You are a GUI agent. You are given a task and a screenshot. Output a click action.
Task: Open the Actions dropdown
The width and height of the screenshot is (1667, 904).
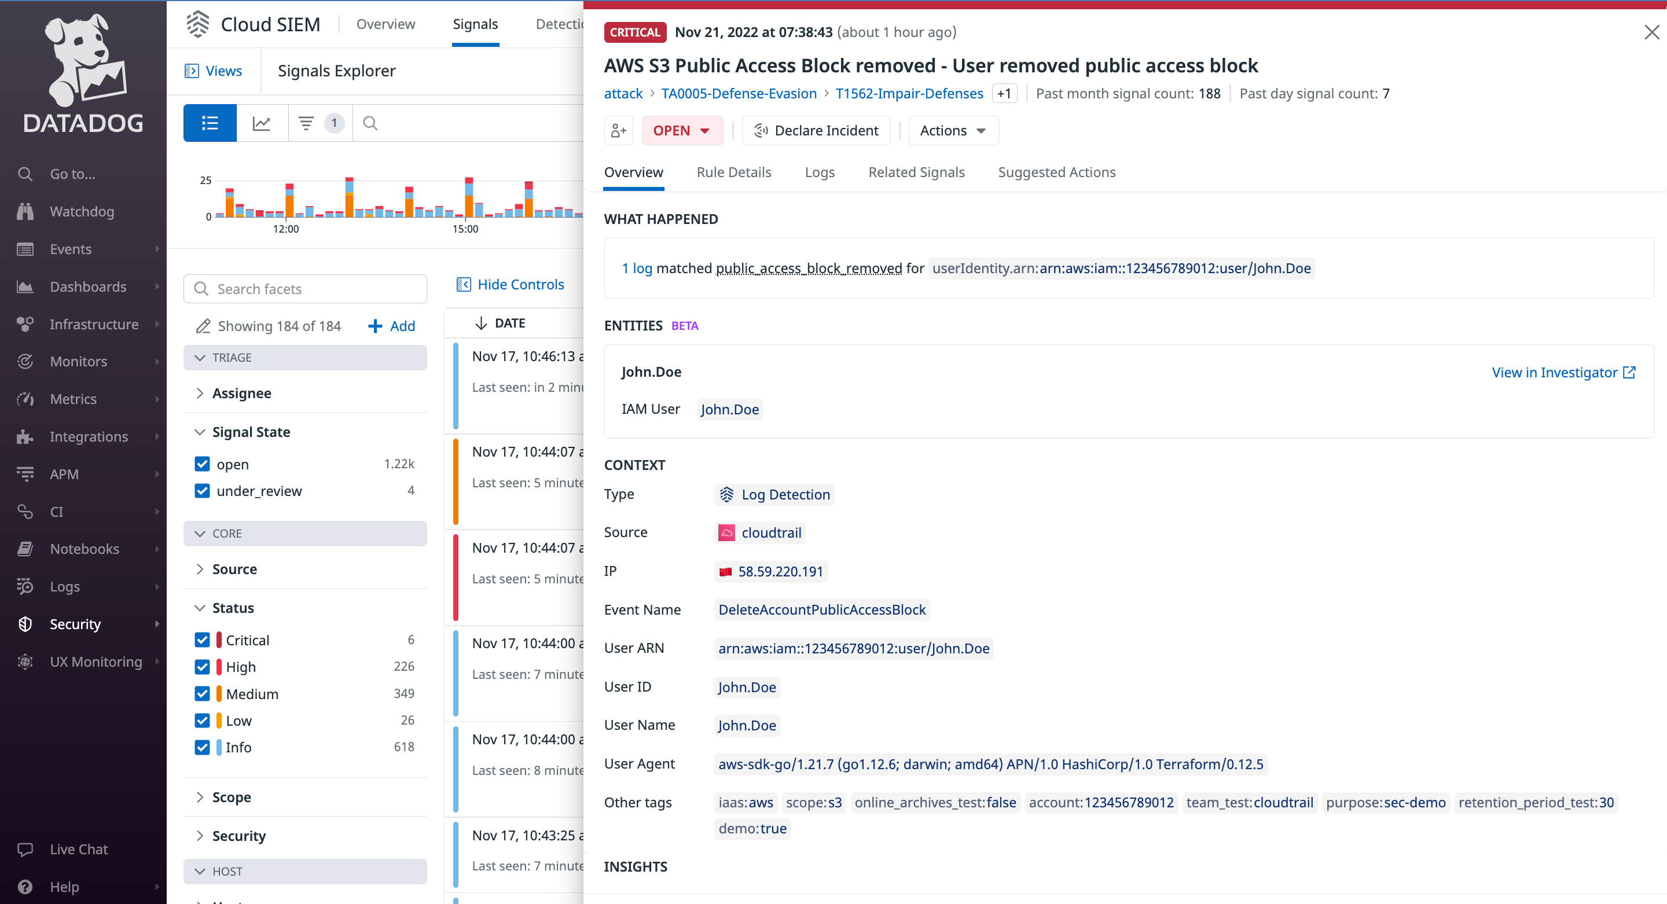point(953,130)
